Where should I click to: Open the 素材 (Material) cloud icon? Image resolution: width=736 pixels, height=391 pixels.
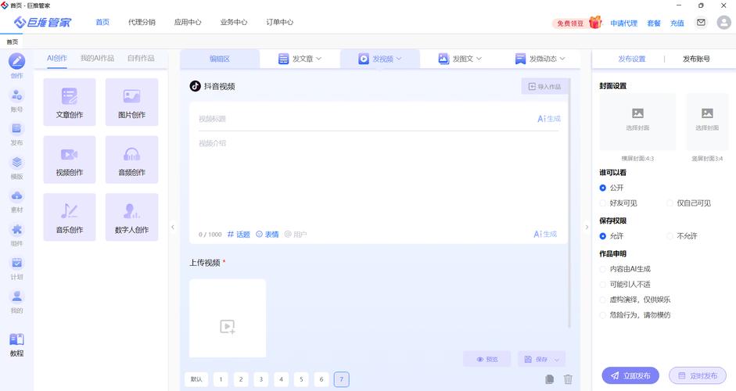pos(17,196)
